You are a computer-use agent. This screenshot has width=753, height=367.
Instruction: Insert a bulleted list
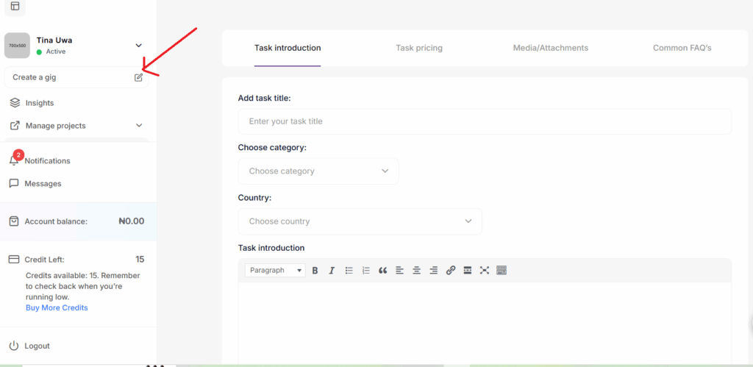click(349, 271)
